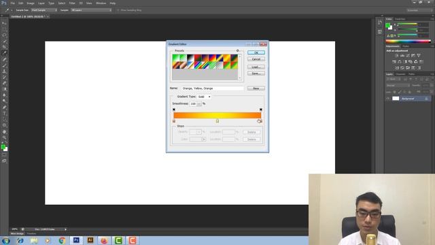Switch to the Channels tab

click(x=400, y=74)
